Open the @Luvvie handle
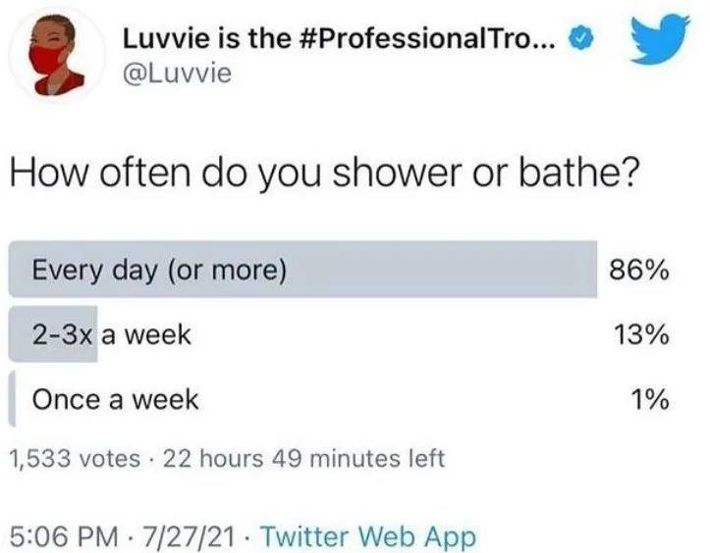This screenshot has width=710, height=553. coord(177,74)
